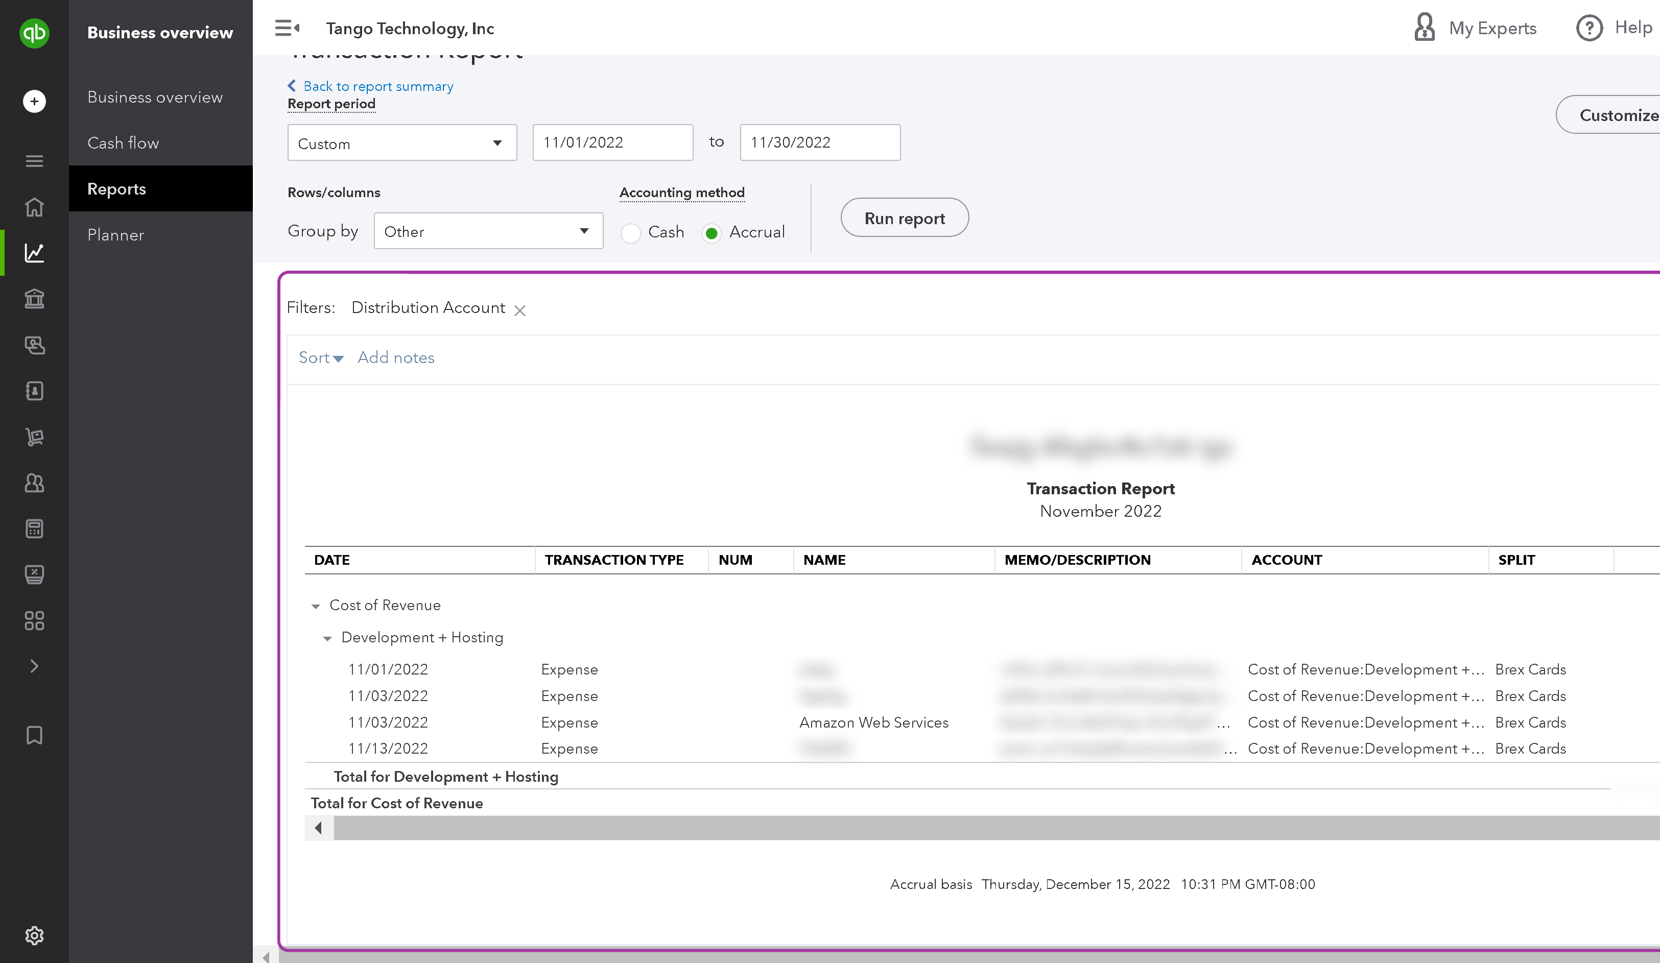Open the Payroll team people icon
This screenshot has height=963, width=1660.
34,483
